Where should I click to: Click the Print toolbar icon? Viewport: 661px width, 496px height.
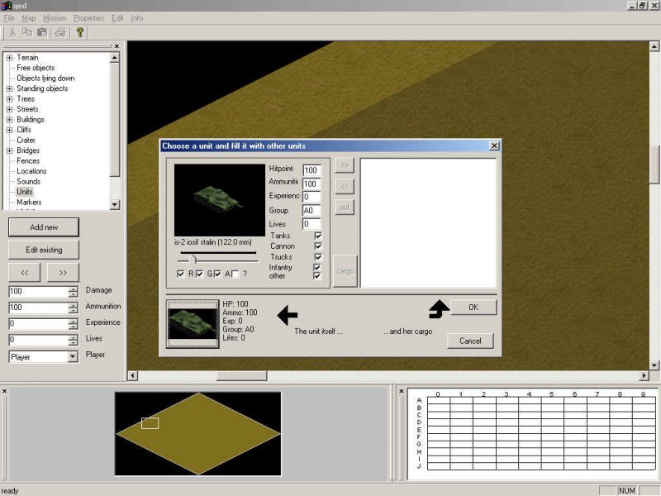(x=60, y=33)
